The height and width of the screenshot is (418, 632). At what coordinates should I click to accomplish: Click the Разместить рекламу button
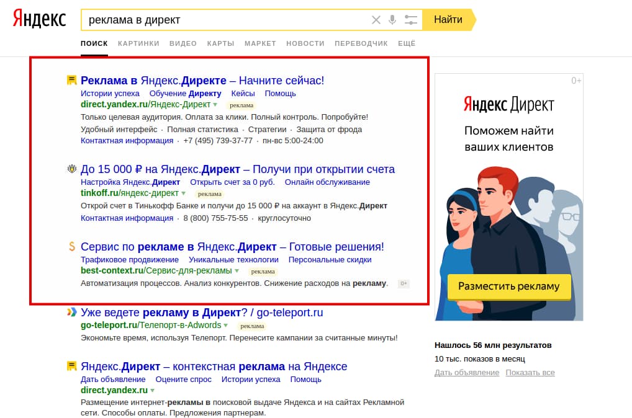[x=508, y=287]
